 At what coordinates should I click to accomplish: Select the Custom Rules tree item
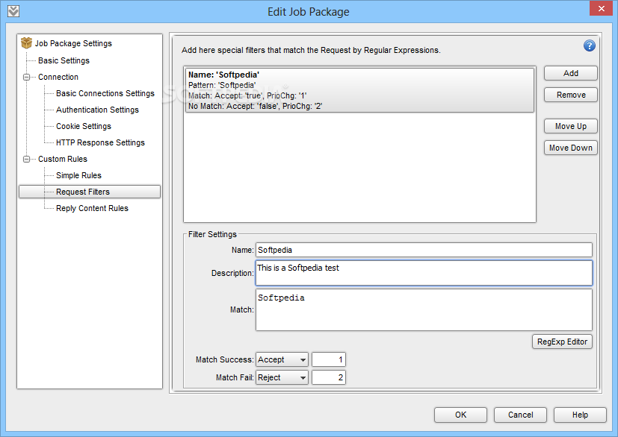click(x=63, y=159)
